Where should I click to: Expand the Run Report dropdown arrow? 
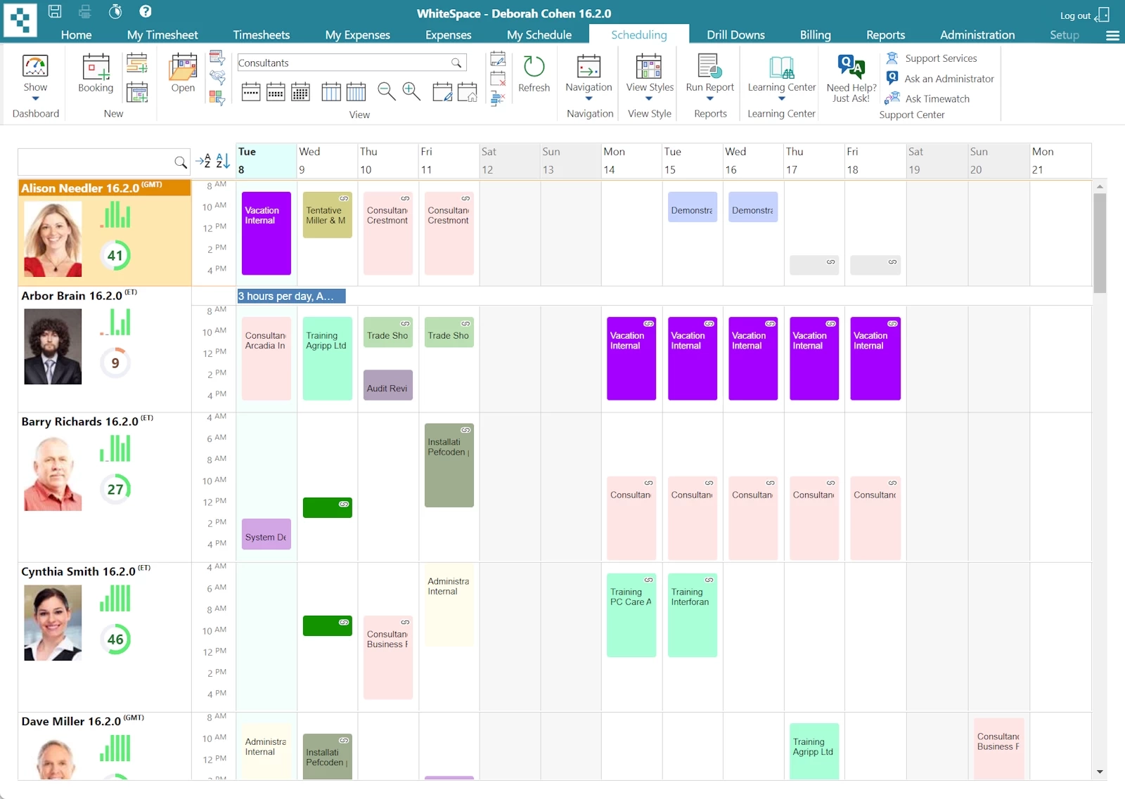tap(709, 99)
